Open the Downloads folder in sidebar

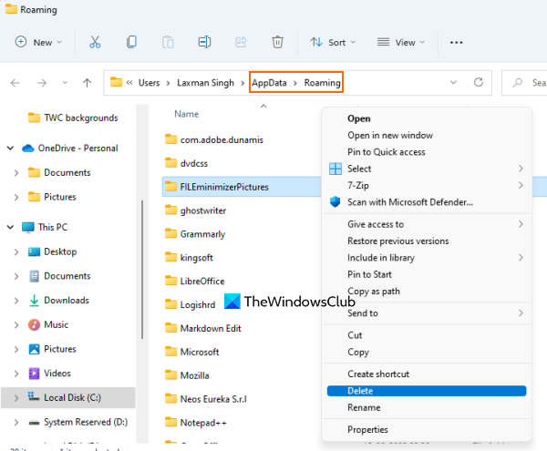click(66, 300)
